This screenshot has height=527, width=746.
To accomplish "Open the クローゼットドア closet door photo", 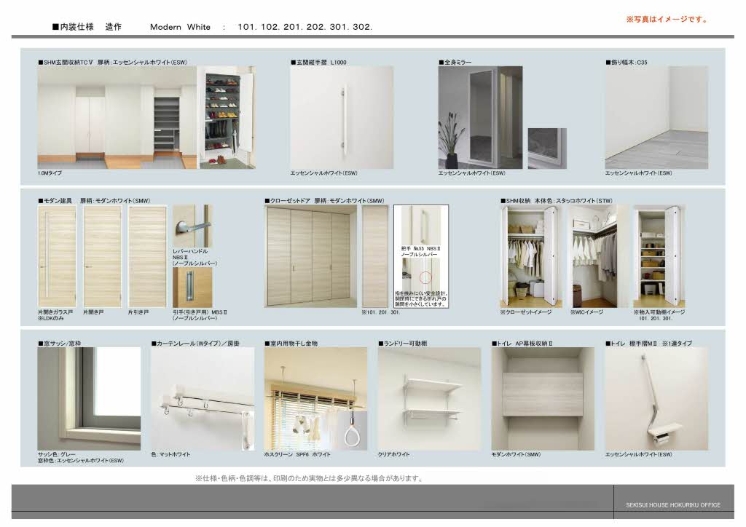I will click(x=310, y=255).
